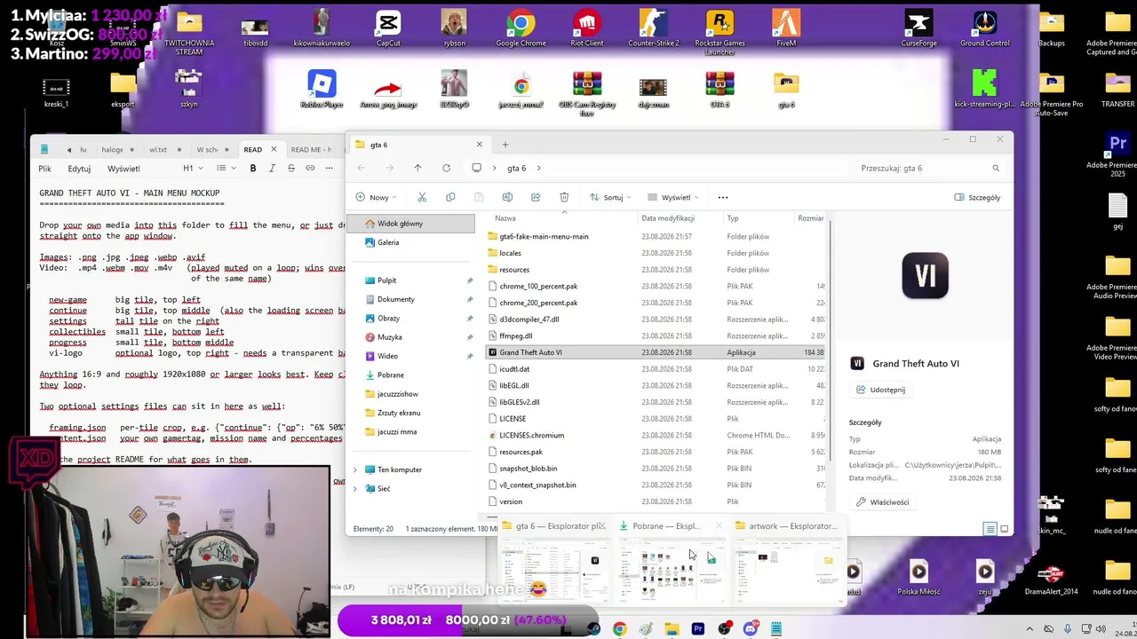
Task: Switch to the wl.txt Notepad tab
Action: [x=157, y=149]
